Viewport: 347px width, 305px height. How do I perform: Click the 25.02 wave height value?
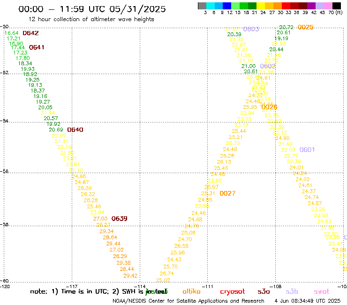[163, 280]
